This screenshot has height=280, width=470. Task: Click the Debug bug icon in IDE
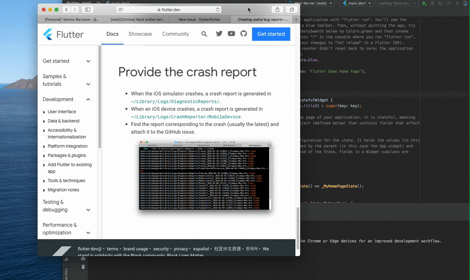tap(432, 3)
